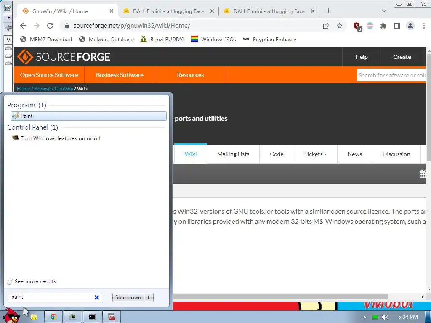
Task: Click the green network tray icon
Action: 375,317
